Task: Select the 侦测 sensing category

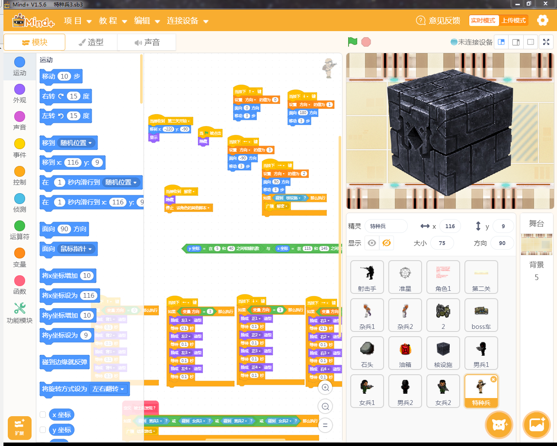Action: tap(19, 203)
